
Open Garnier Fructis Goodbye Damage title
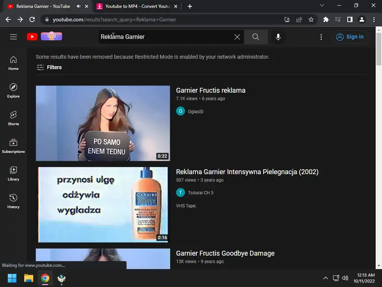225,253
